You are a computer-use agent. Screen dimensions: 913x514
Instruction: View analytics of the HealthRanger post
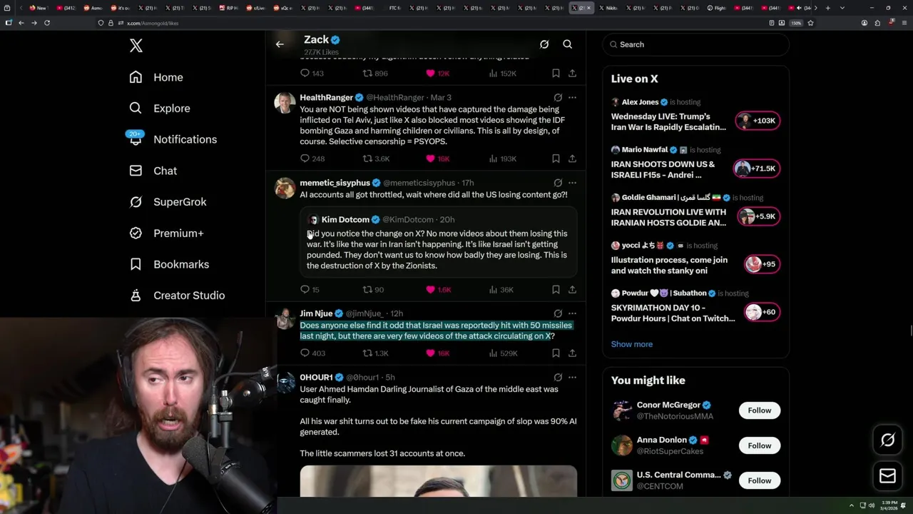pyautogui.click(x=502, y=158)
